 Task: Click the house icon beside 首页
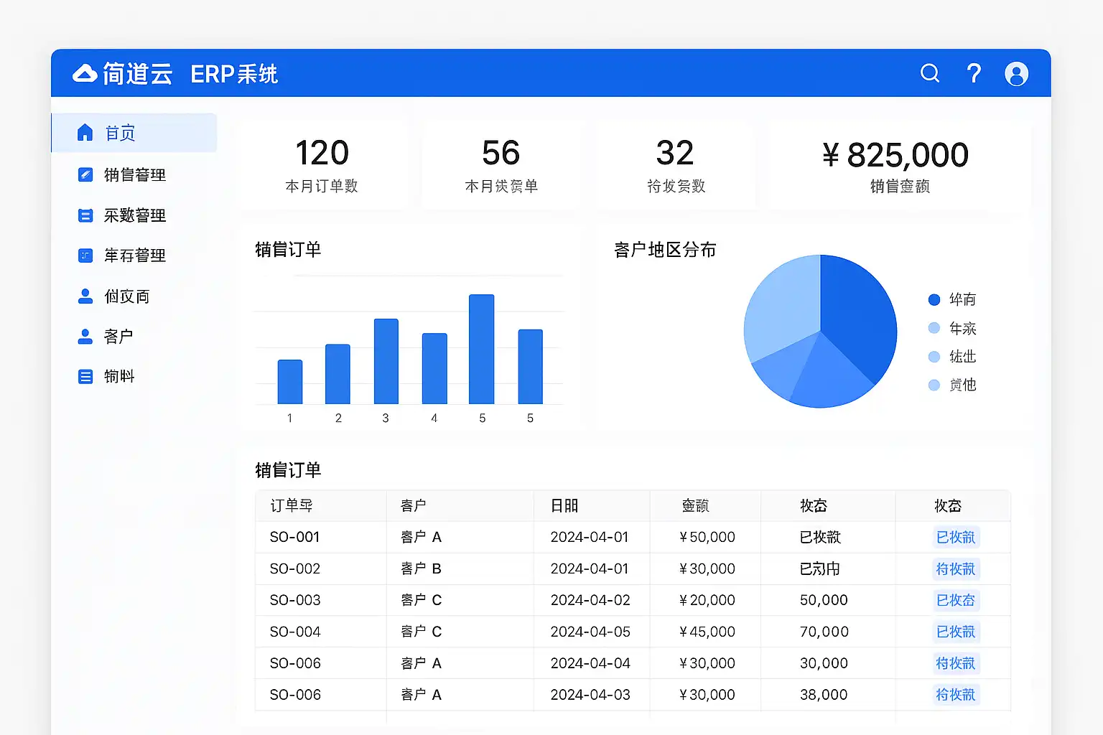point(85,133)
